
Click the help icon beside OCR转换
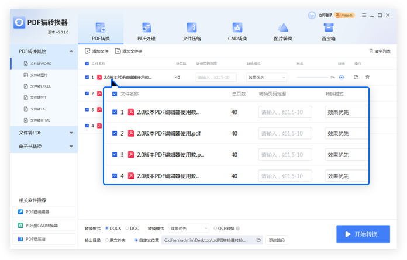(238, 228)
